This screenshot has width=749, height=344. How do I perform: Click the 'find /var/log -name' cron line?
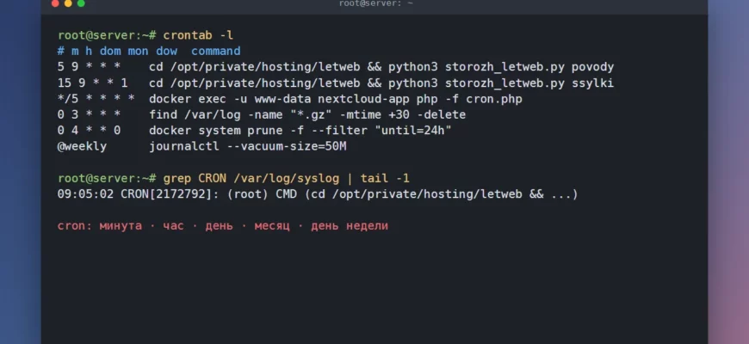(262, 115)
